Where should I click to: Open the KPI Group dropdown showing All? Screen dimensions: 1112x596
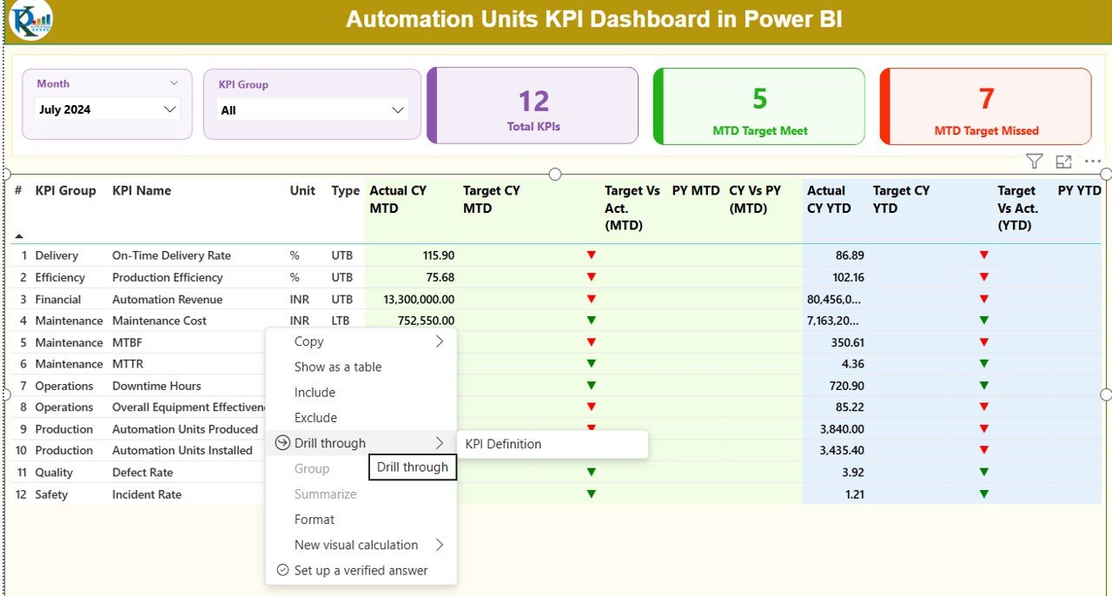pos(398,110)
